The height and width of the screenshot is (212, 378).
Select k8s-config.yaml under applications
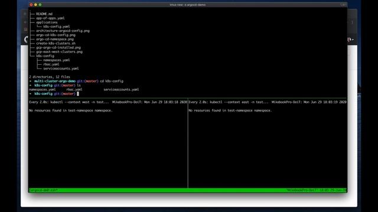[57, 26]
